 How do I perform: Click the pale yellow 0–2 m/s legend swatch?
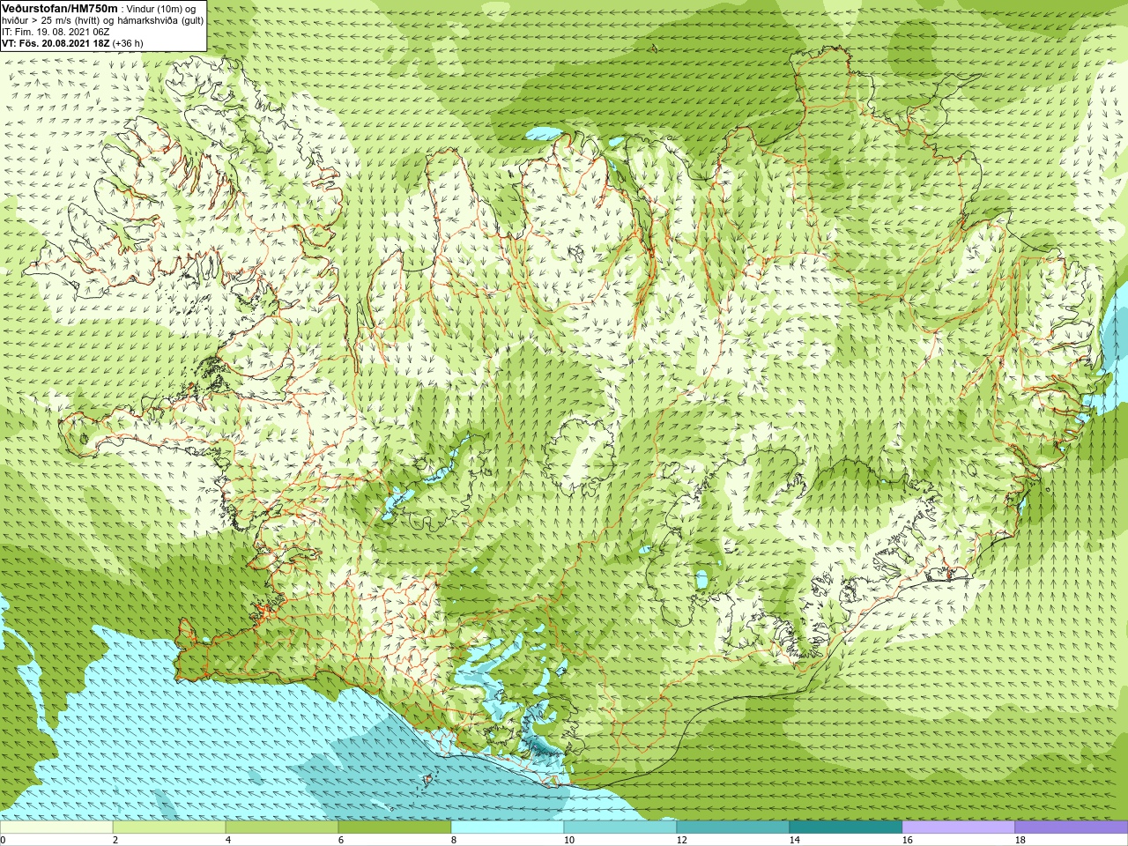pyautogui.click(x=56, y=827)
